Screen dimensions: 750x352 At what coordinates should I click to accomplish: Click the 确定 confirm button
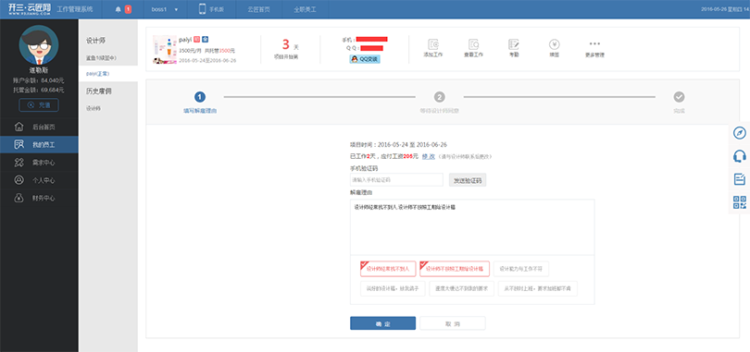click(382, 323)
